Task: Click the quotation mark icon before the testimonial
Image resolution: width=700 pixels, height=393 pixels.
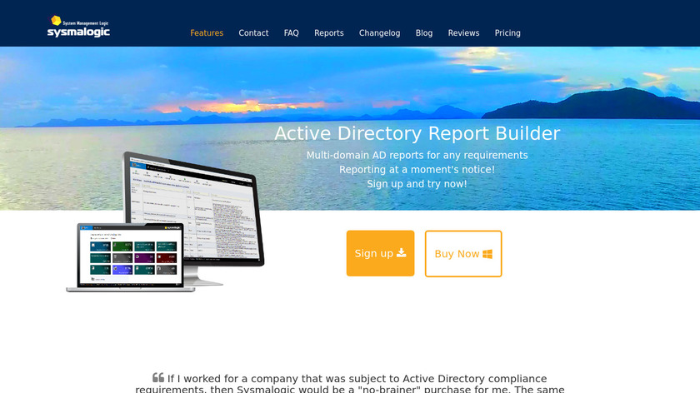Action: click(x=158, y=377)
